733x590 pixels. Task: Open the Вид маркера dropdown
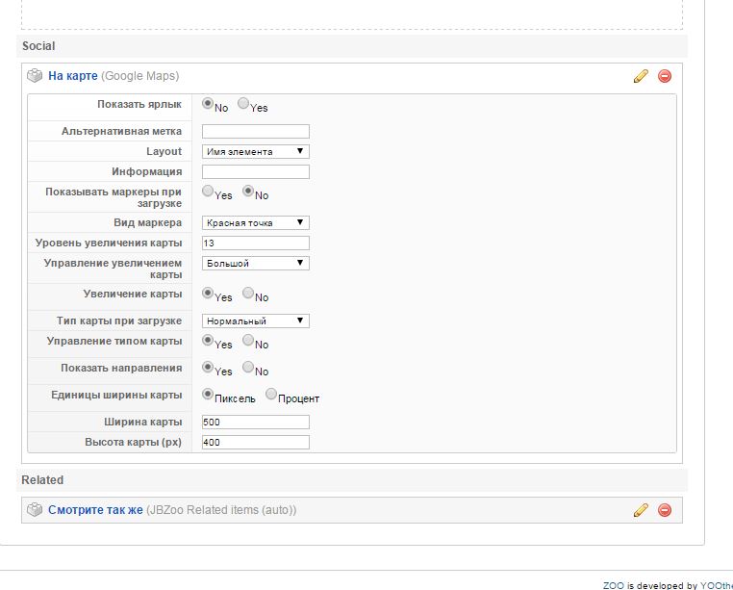tap(255, 222)
